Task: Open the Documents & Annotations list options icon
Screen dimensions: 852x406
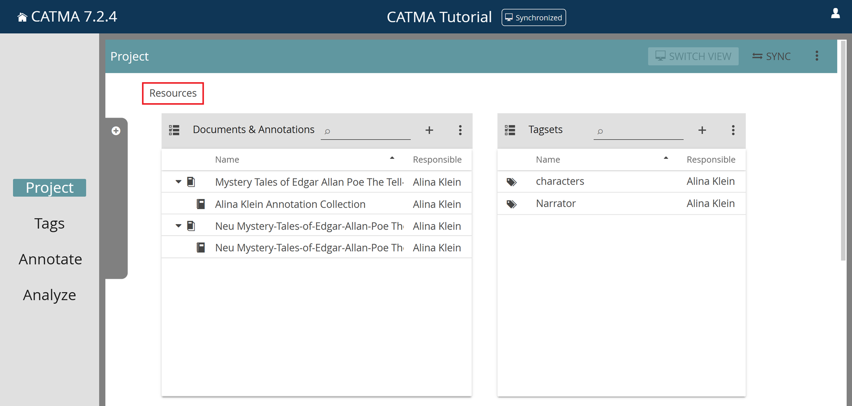Action: [461, 130]
